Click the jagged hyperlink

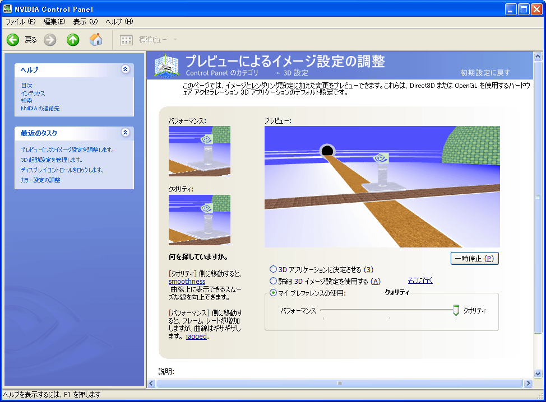click(196, 336)
